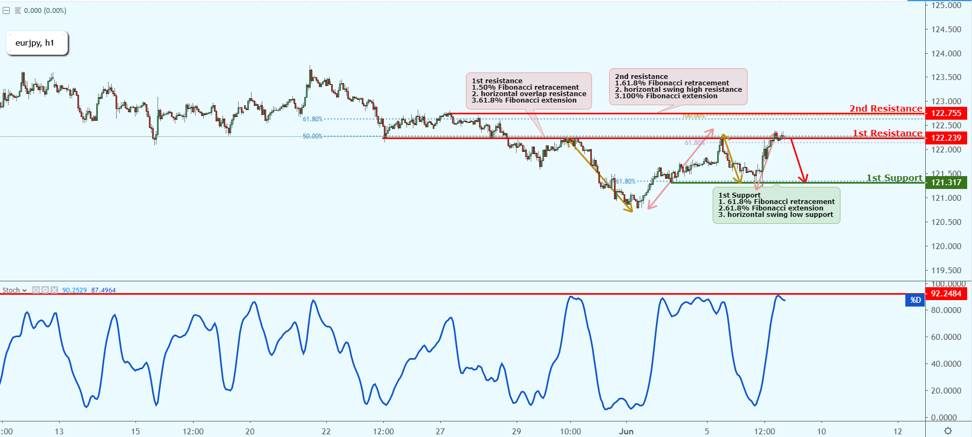Click the 29 date on time axis

tap(517, 431)
